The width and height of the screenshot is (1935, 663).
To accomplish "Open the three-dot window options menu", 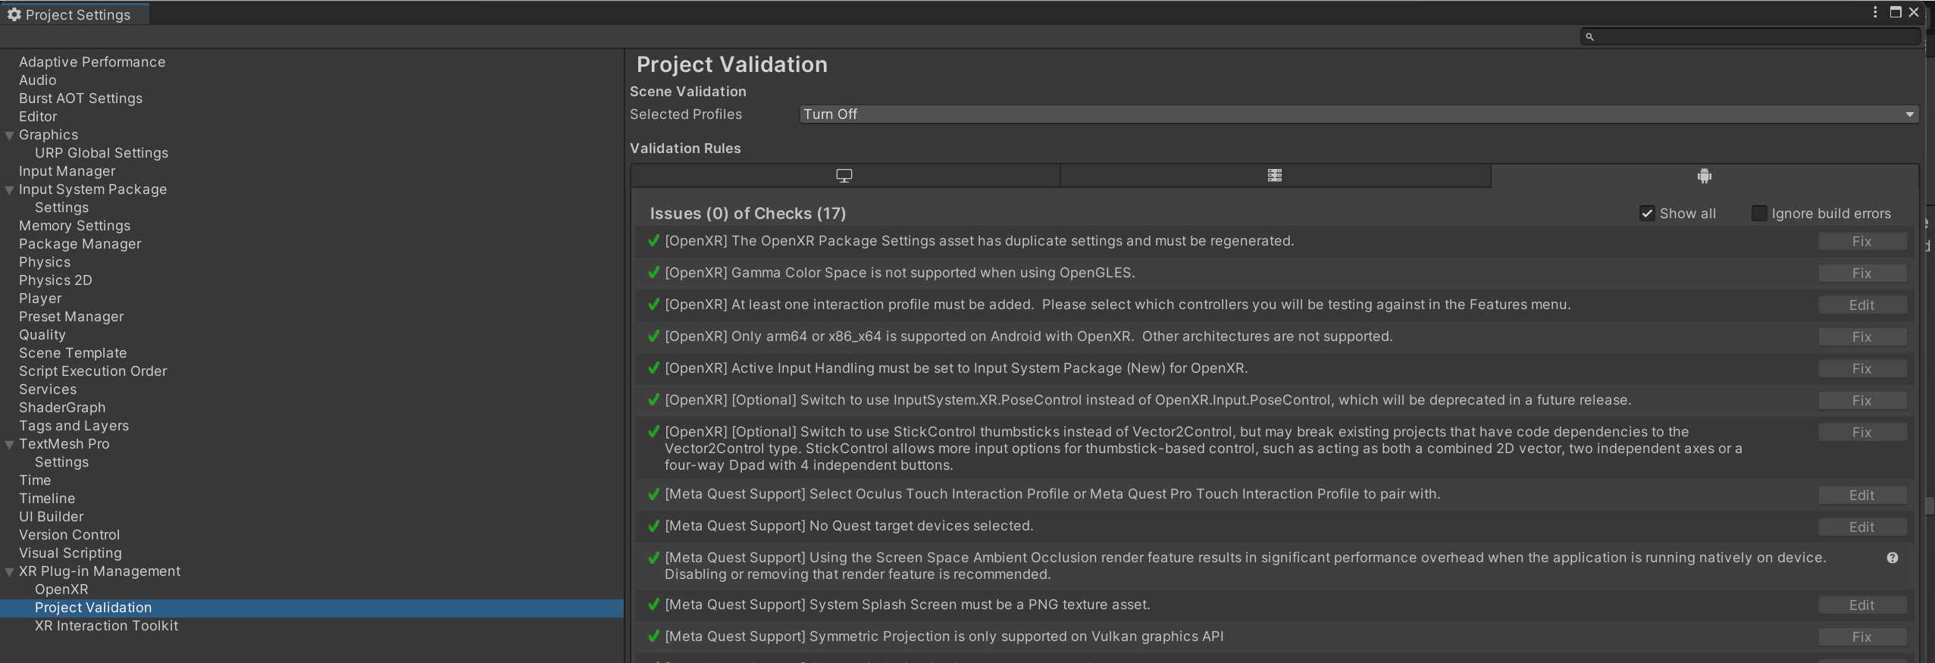I will pyautogui.click(x=1875, y=12).
